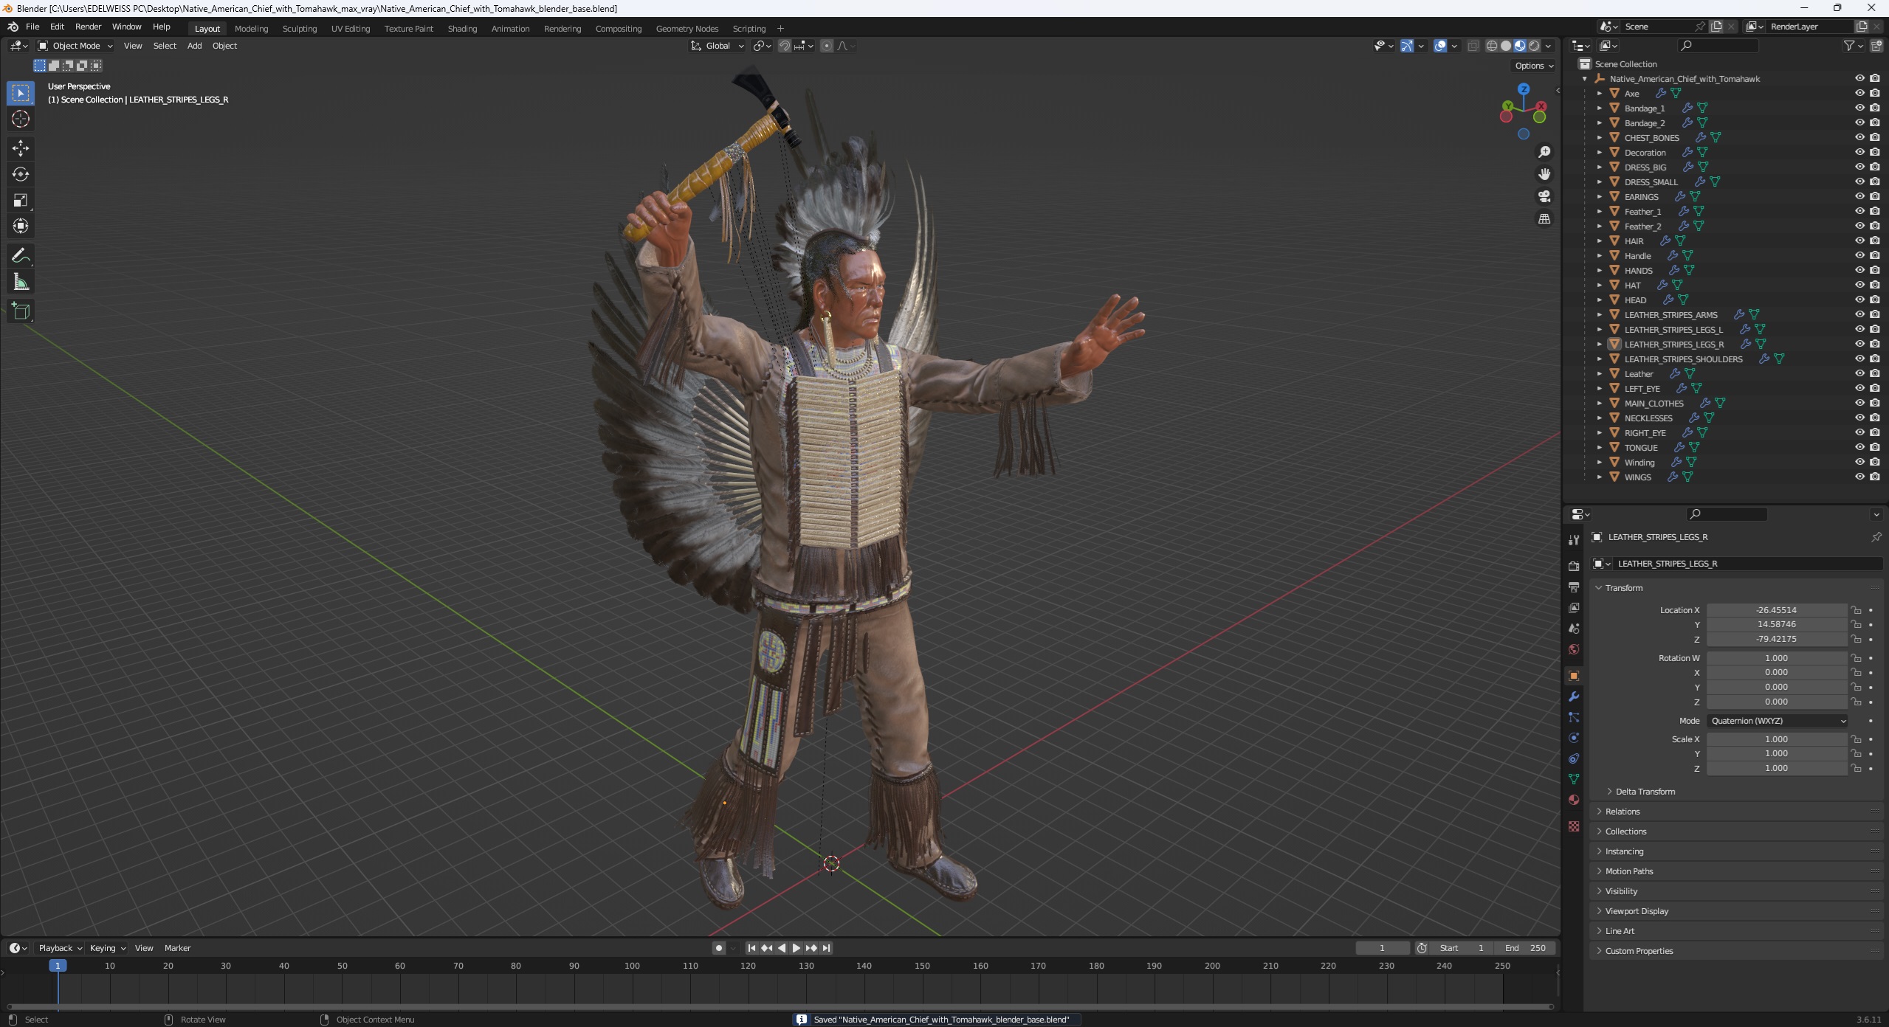The height and width of the screenshot is (1027, 1889).
Task: Hide the HAIR object in viewport
Action: click(1859, 241)
